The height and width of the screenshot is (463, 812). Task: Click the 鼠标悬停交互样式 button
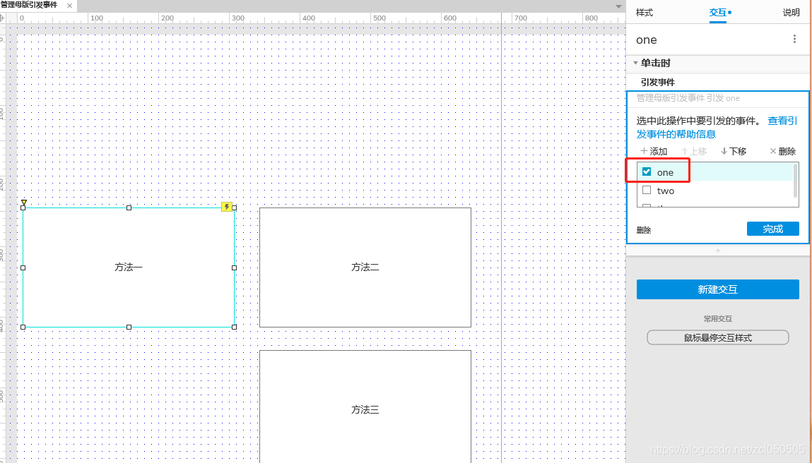tap(718, 338)
